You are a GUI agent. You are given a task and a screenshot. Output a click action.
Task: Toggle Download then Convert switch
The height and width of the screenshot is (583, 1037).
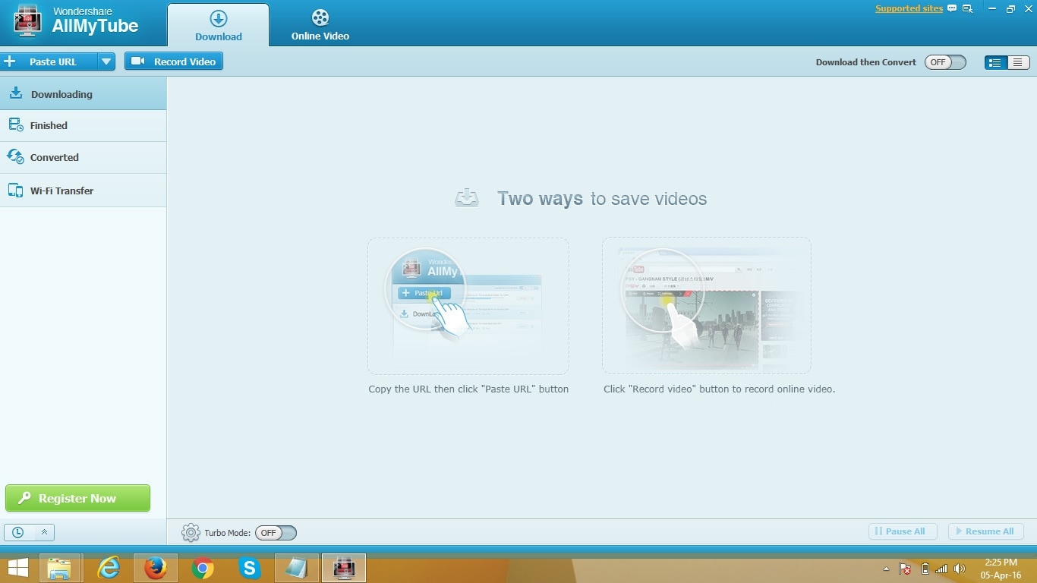[945, 62]
